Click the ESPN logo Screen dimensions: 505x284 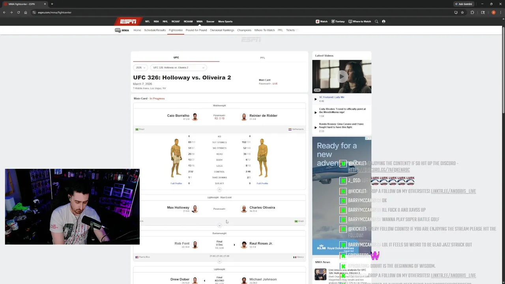point(128,21)
